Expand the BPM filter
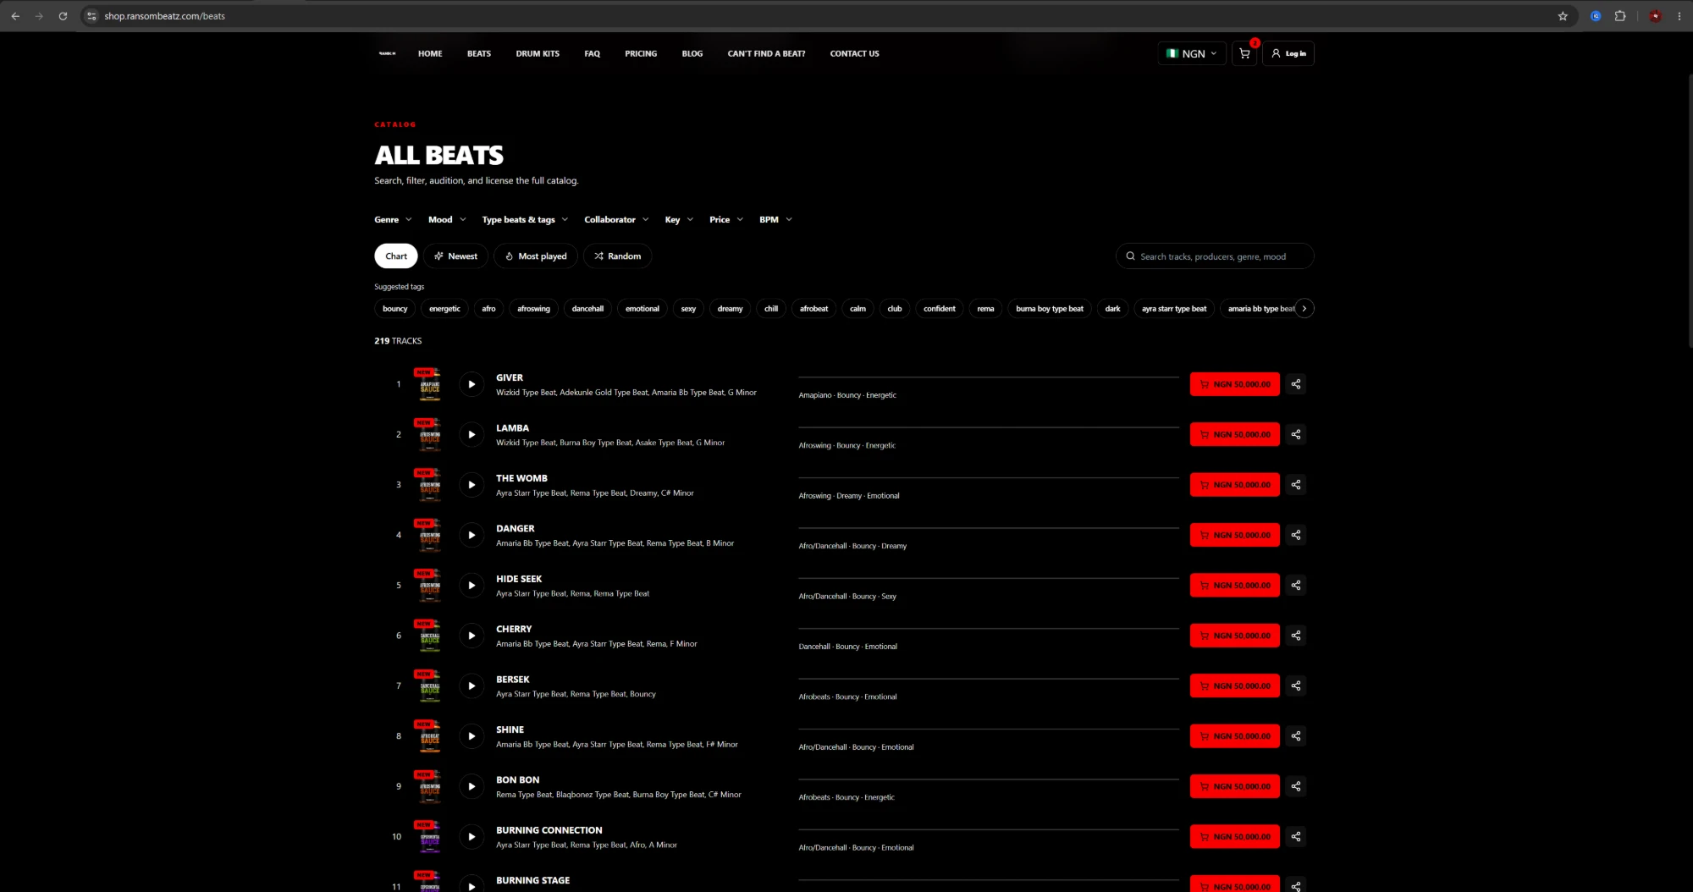Image resolution: width=1693 pixels, height=892 pixels. [x=775, y=219]
